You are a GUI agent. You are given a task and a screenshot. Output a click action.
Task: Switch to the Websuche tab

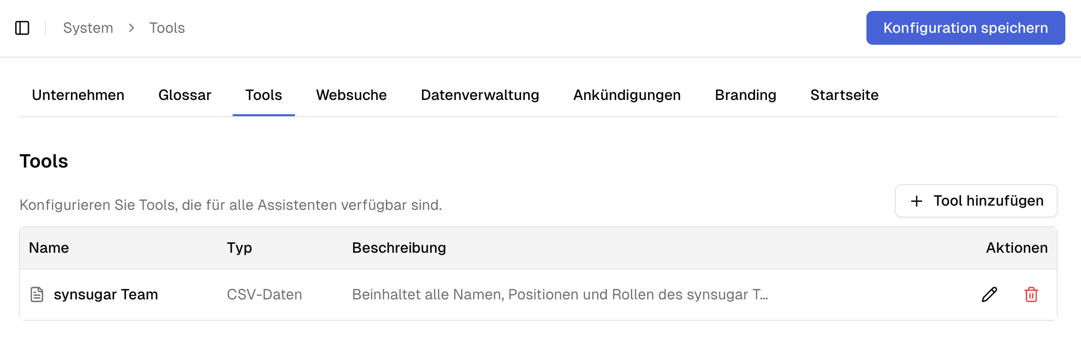tap(351, 95)
